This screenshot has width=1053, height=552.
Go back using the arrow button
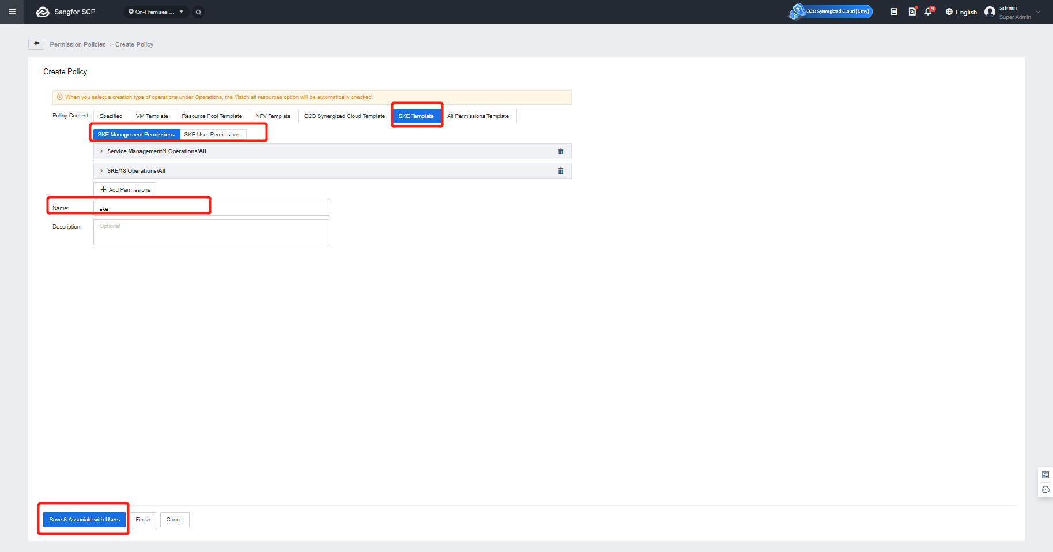(36, 44)
